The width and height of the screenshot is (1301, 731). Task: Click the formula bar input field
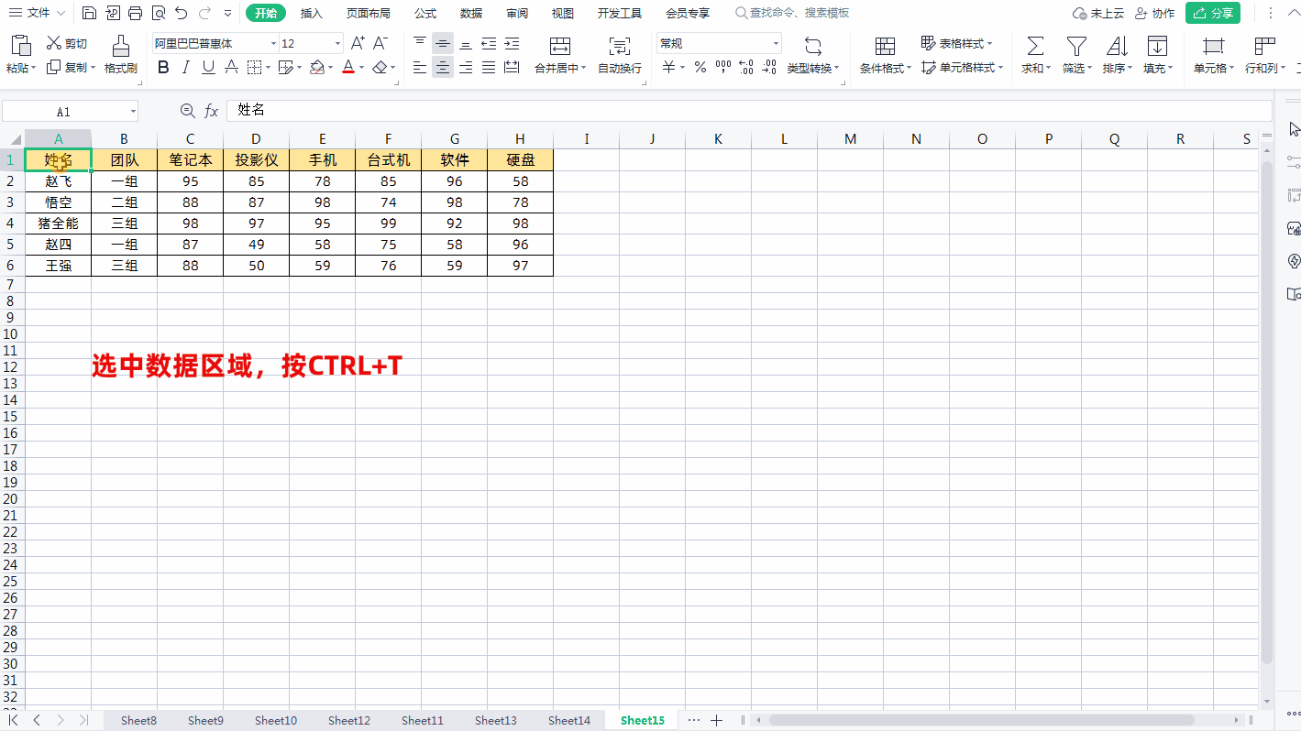click(748, 111)
